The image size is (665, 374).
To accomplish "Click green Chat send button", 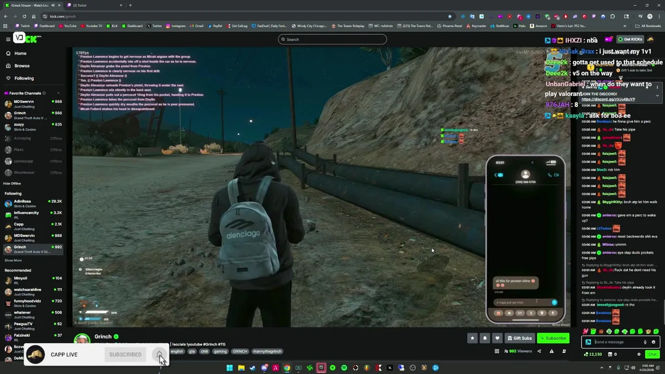I will click(x=652, y=354).
